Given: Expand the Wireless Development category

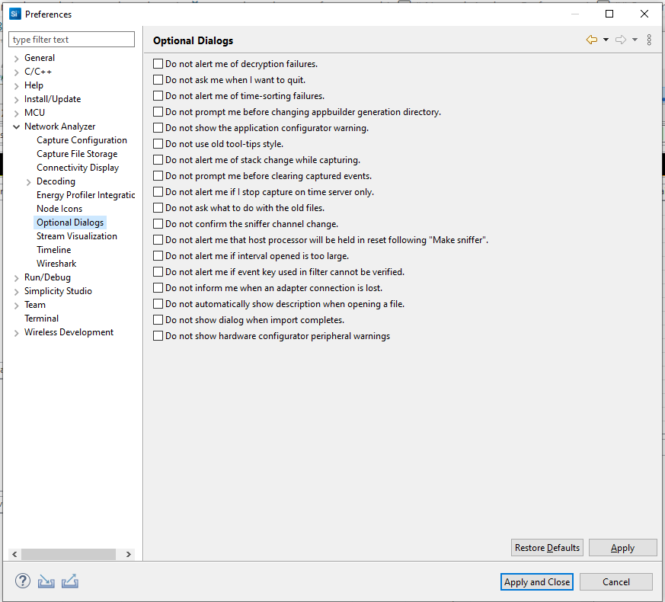Looking at the screenshot, I should pyautogui.click(x=17, y=333).
